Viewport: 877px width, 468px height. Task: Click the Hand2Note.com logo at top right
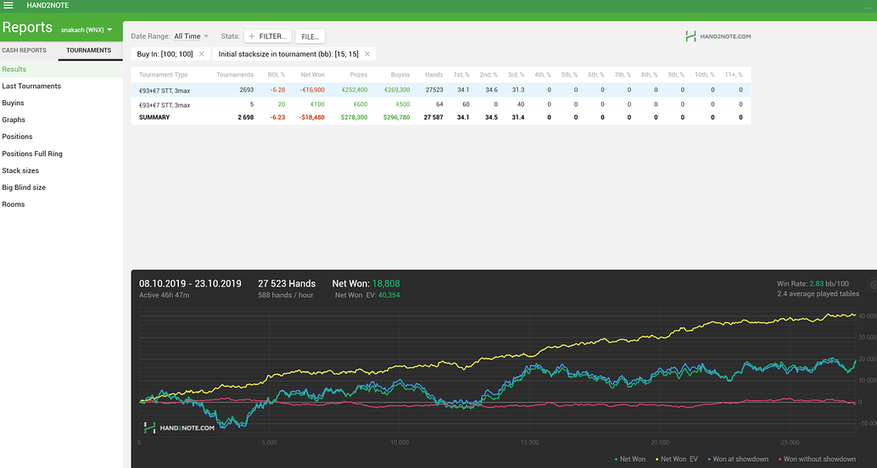point(718,36)
